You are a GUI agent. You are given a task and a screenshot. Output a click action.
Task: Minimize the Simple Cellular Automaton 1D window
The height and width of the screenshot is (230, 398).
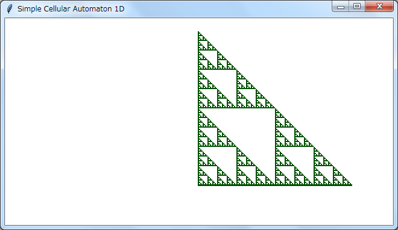click(340, 7)
